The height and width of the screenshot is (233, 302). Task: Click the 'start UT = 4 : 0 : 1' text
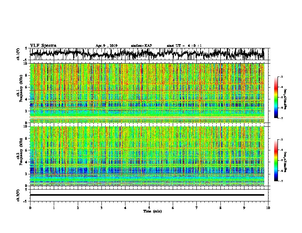pyautogui.click(x=184, y=46)
